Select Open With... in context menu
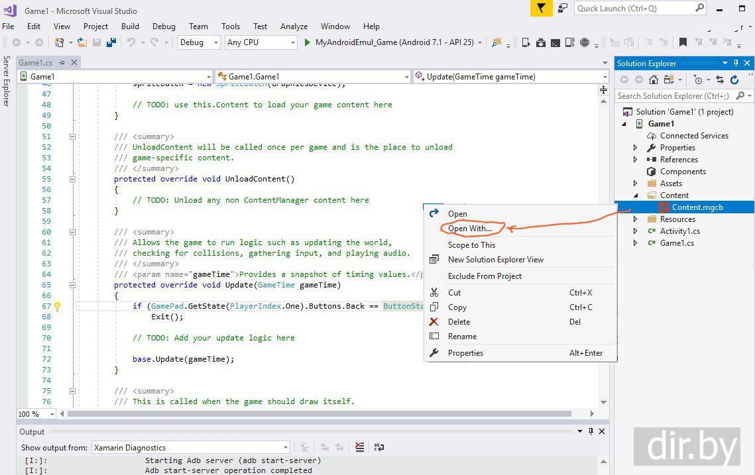 pos(469,229)
